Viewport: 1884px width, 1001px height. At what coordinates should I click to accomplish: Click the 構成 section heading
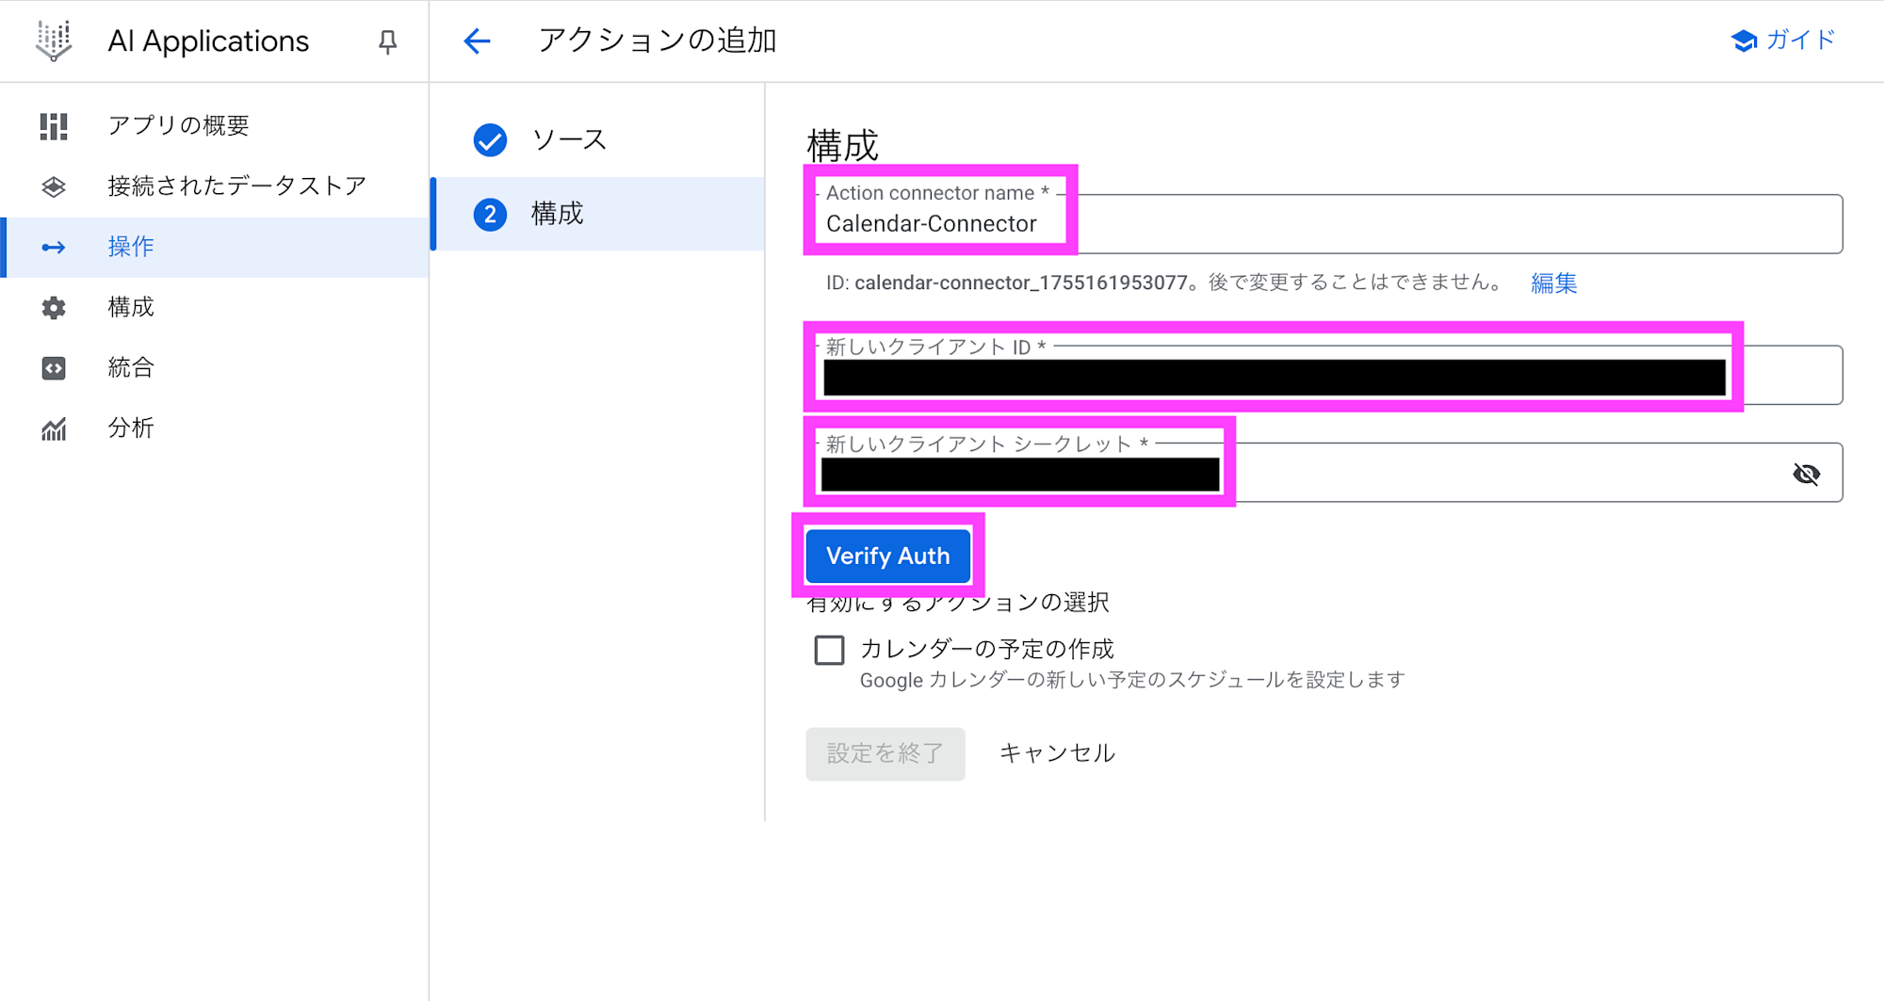click(x=842, y=147)
